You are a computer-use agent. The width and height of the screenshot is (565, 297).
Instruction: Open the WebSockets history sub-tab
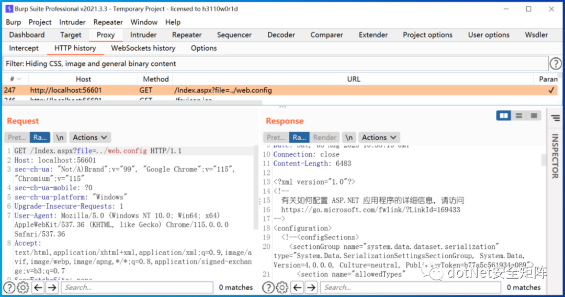[143, 48]
